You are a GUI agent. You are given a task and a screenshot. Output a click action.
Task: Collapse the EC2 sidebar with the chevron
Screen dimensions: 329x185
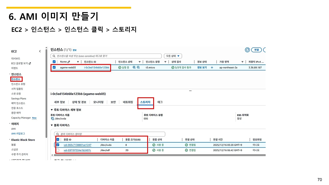pyautogui.click(x=40, y=51)
